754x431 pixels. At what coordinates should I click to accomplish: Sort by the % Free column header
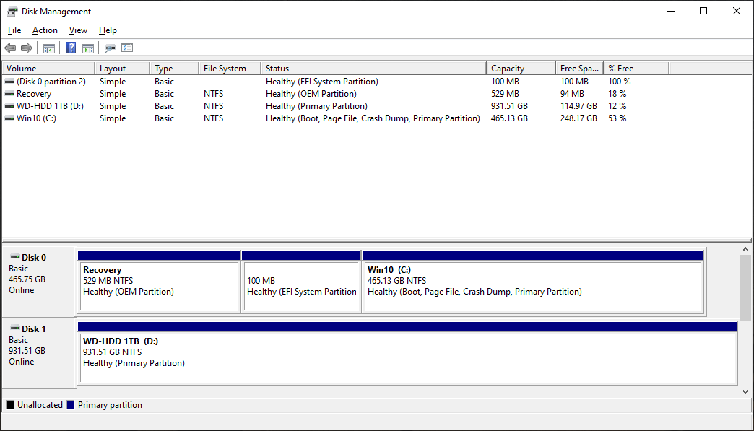(636, 69)
